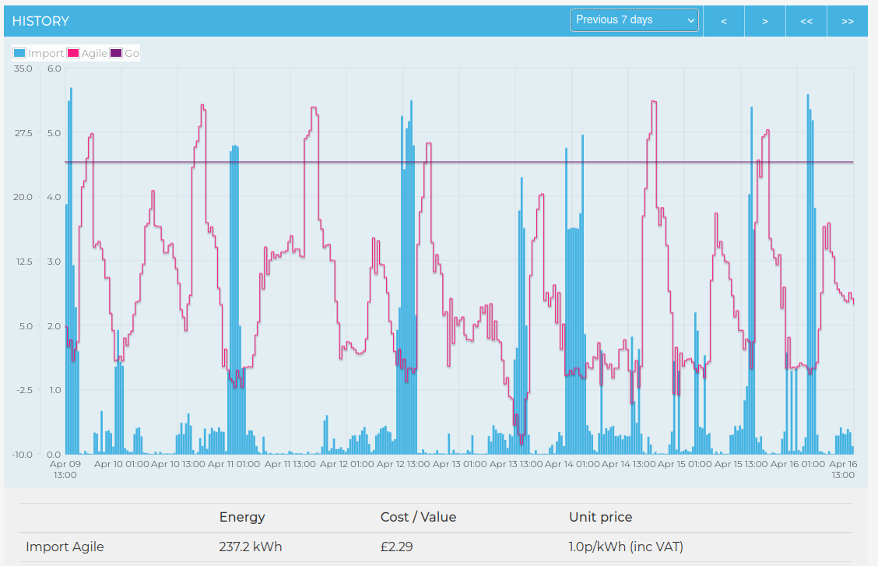Click the blue Import legend color box
This screenshot has height=566, width=878.
[x=20, y=54]
